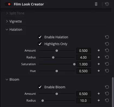This screenshot has height=107, width=114.
Task: Click the Halation Saturation slider handle
Action: pyautogui.click(x=74, y=64)
